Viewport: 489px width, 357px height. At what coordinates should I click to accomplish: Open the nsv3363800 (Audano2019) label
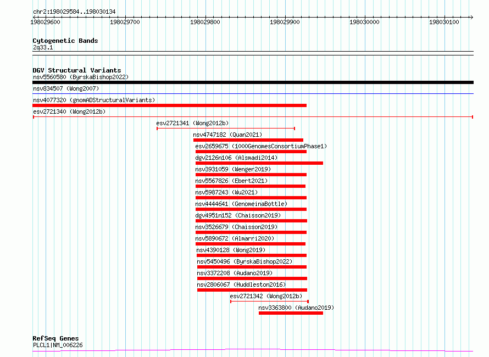296,308
